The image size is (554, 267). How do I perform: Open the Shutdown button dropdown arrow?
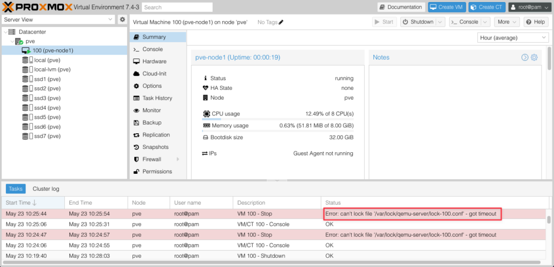click(x=440, y=22)
